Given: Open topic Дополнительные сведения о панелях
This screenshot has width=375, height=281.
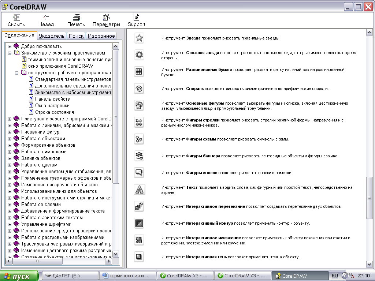Looking at the screenshot, I should (x=73, y=86).
